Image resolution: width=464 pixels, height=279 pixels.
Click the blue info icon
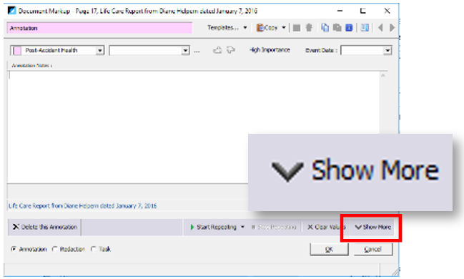pos(349,28)
